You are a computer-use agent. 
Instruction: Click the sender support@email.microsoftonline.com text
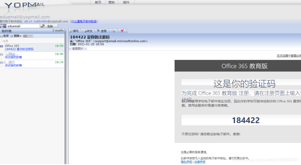[120, 41]
